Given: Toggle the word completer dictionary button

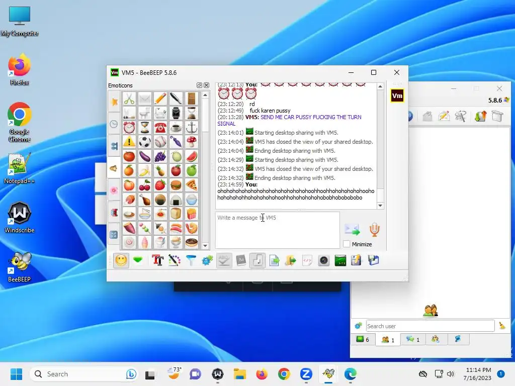Looking at the screenshot, I should (241, 261).
